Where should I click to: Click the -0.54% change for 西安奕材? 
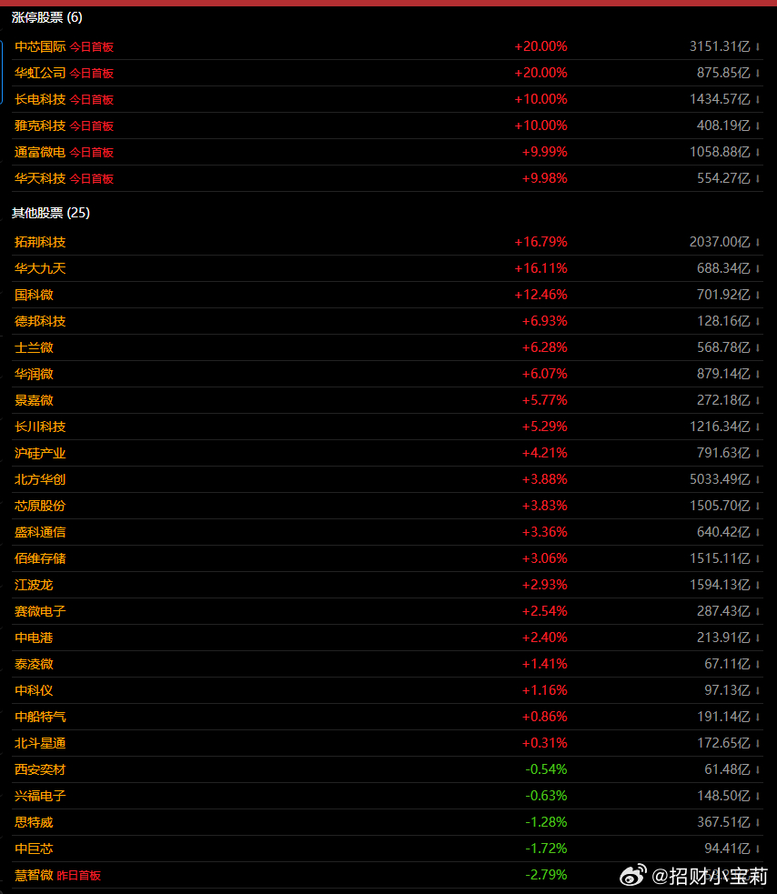coord(546,769)
